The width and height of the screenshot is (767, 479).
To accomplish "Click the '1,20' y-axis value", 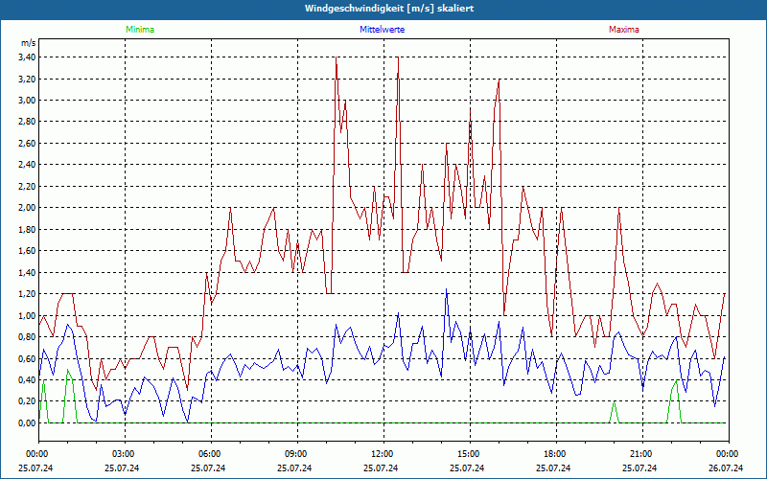I will point(28,294).
